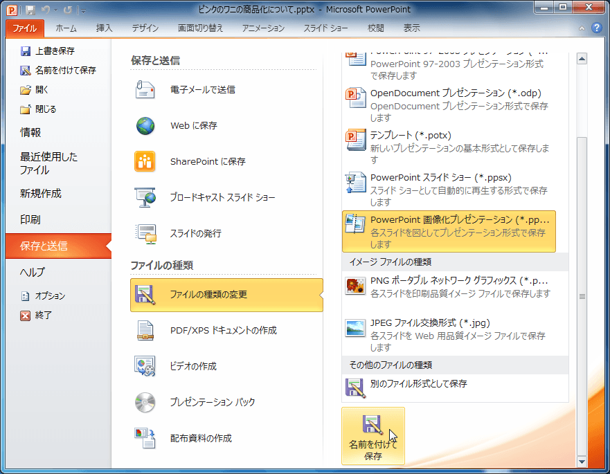Click the PNG ポータブル ネットワーク グラフィックス thumbnail icon

(x=355, y=286)
